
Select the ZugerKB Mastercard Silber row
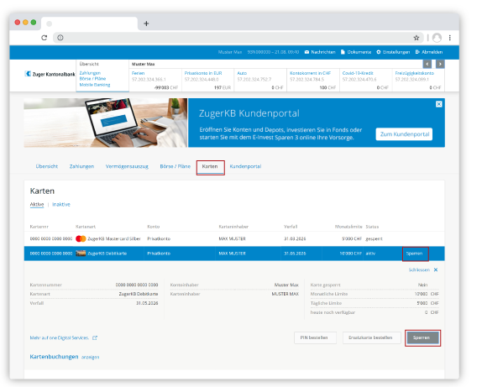tap(234, 238)
